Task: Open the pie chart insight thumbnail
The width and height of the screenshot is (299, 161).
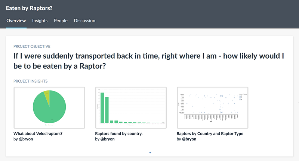Action: [x=49, y=107]
